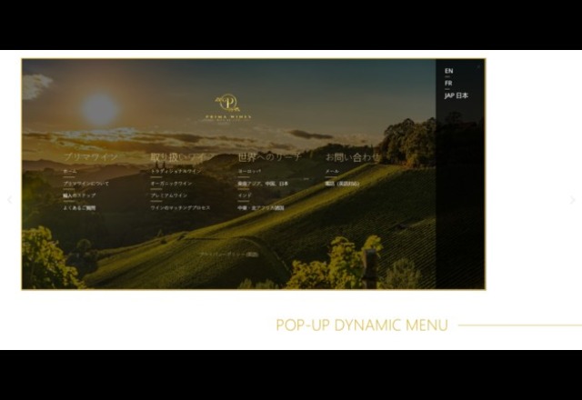
Task: Open 中東・北アフリカ諸国 link
Action: pyautogui.click(x=261, y=208)
